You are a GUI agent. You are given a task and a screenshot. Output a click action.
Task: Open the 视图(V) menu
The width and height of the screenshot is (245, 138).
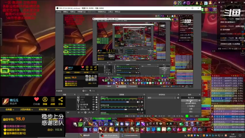[x=73, y=12]
